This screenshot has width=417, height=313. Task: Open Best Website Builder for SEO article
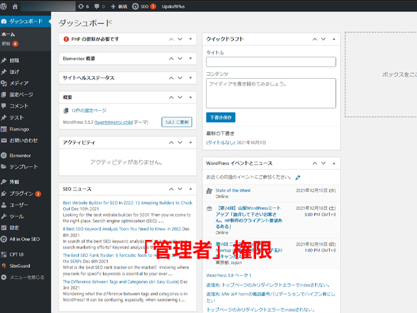click(128, 206)
